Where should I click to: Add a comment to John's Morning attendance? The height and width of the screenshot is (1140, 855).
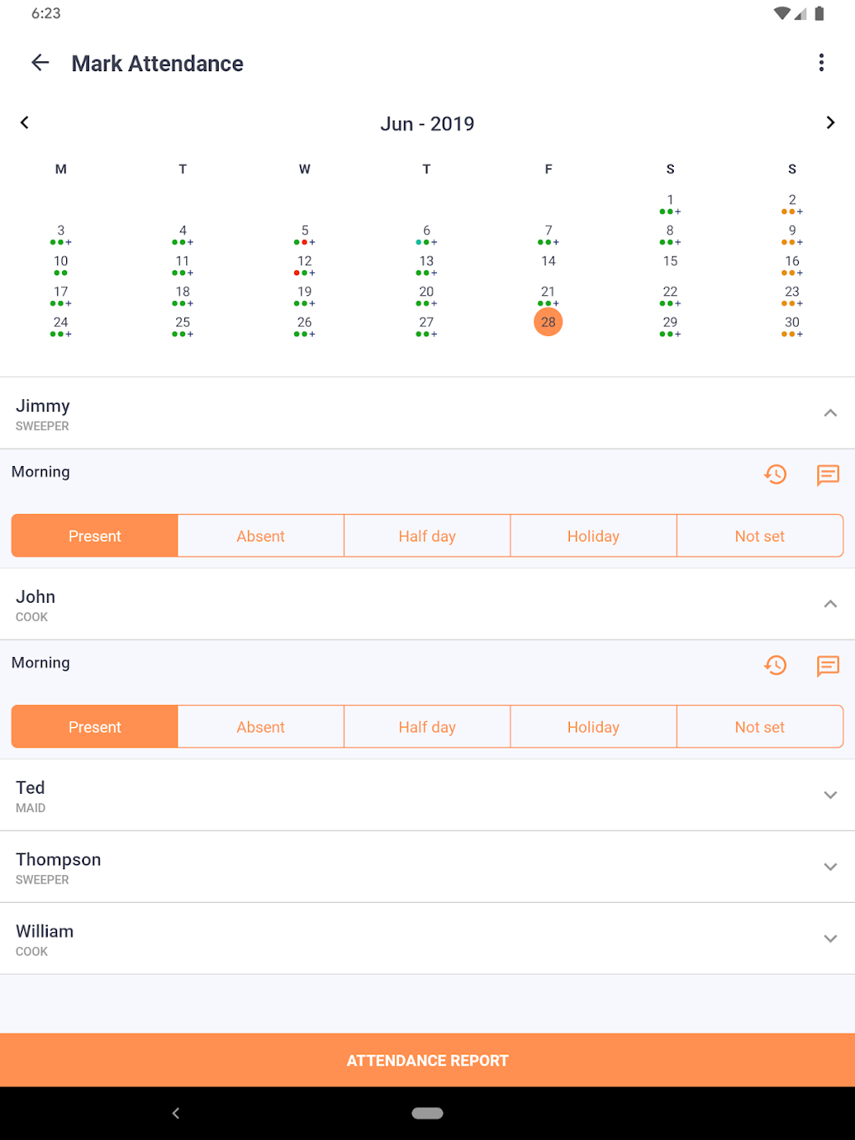pyautogui.click(x=828, y=666)
